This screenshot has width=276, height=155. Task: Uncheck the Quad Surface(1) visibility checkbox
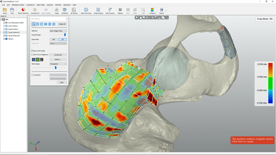pos(4,32)
